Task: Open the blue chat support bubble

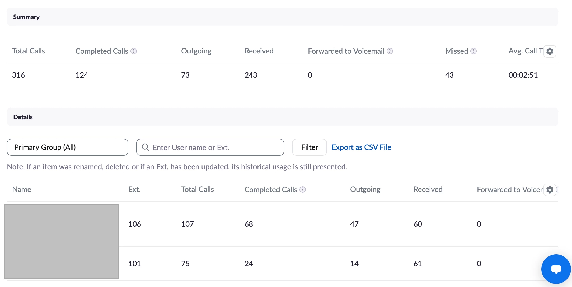Action: click(556, 269)
